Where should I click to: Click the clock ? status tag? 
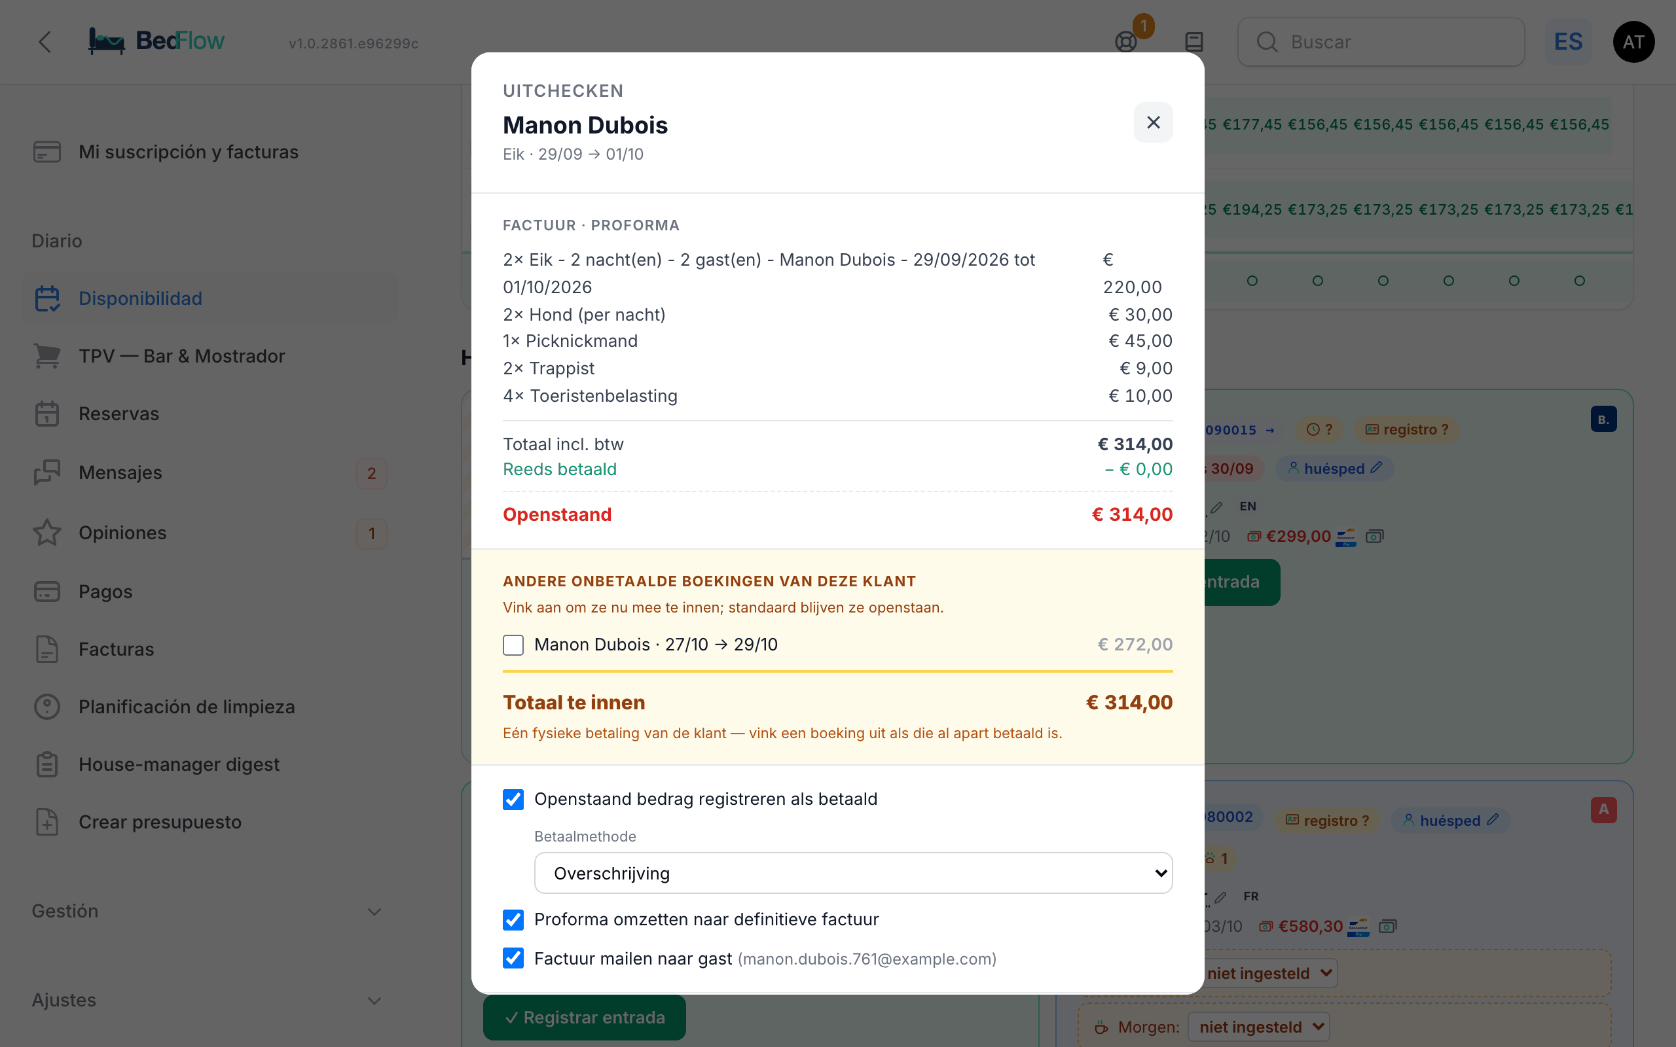coord(1319,429)
